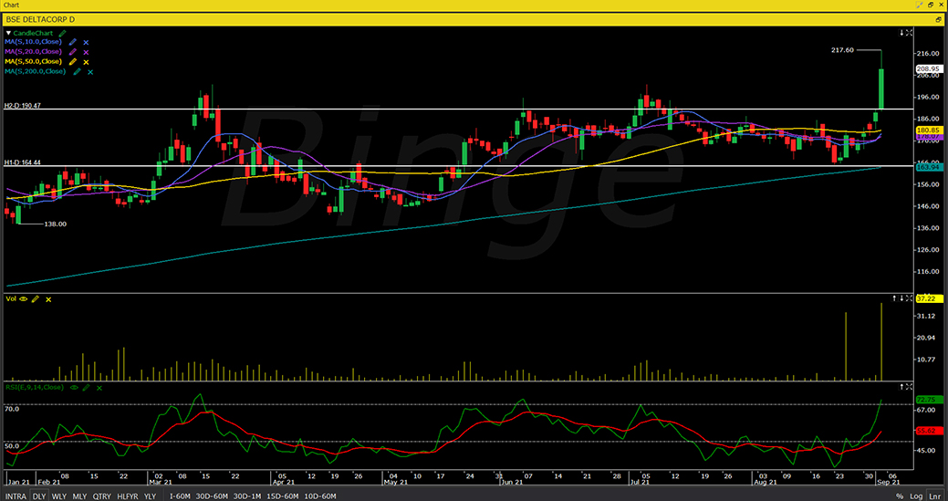Move the RSI panel up
This screenshot has width=948, height=501.
(901, 386)
